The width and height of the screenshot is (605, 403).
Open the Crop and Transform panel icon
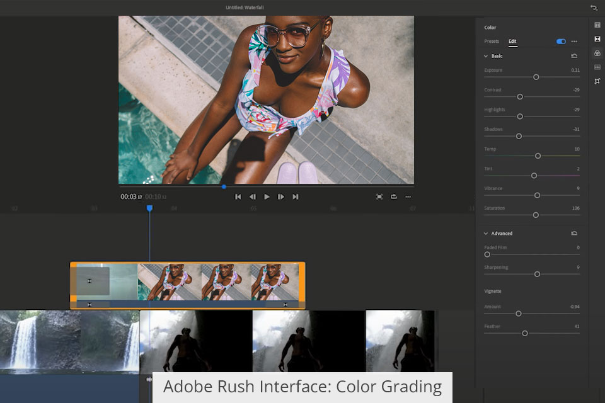click(597, 81)
